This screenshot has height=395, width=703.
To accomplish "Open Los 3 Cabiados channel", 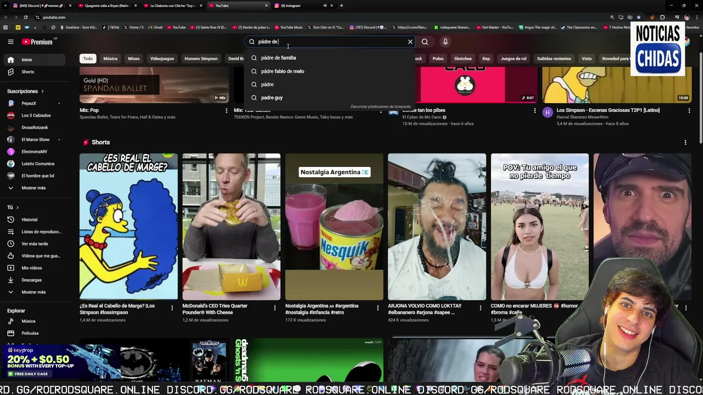I will [x=36, y=115].
